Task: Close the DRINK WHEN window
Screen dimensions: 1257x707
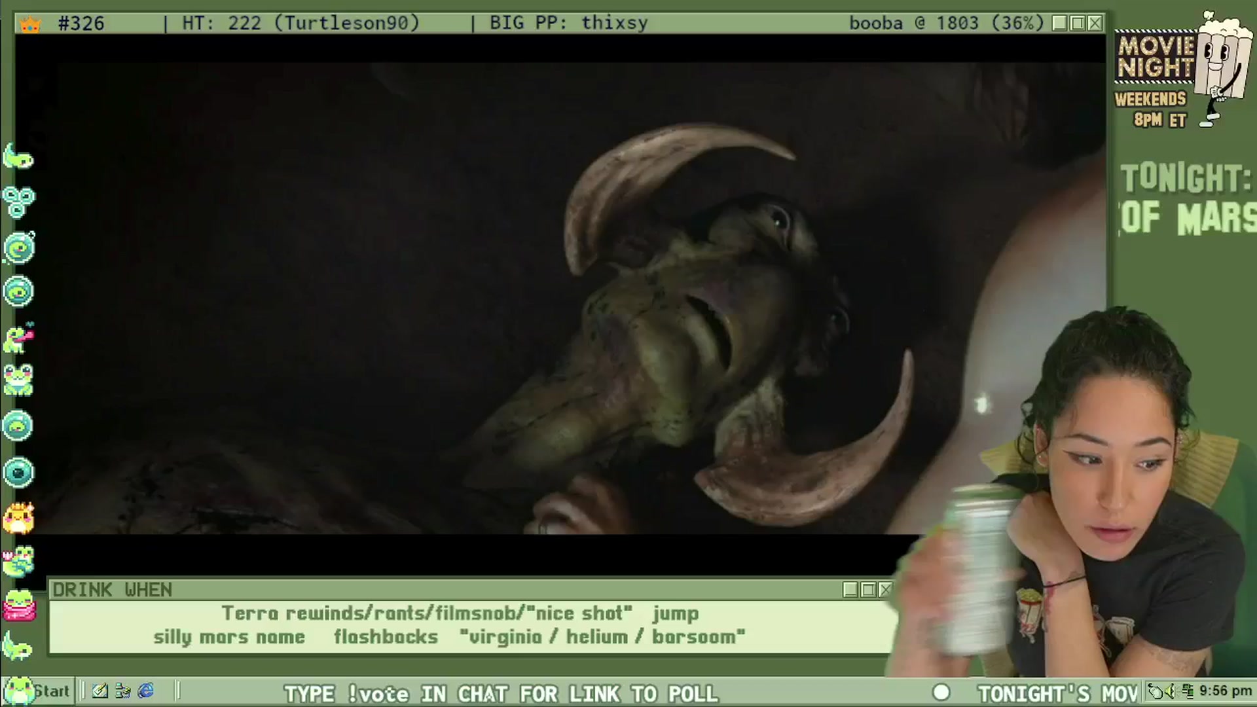Action: click(x=885, y=590)
